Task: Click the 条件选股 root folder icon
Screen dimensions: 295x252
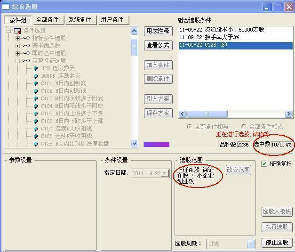Action: click(x=17, y=31)
